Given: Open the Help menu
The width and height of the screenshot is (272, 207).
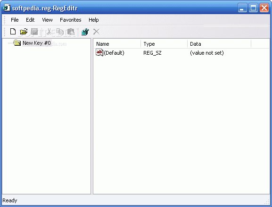Looking at the screenshot, I should point(94,20).
